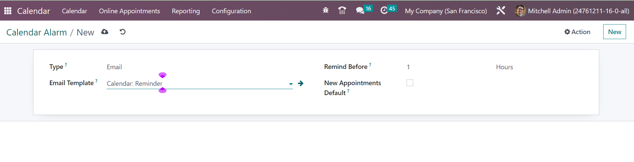634x162 pixels.
Task: Click the wrench tools icon
Action: pyautogui.click(x=501, y=11)
